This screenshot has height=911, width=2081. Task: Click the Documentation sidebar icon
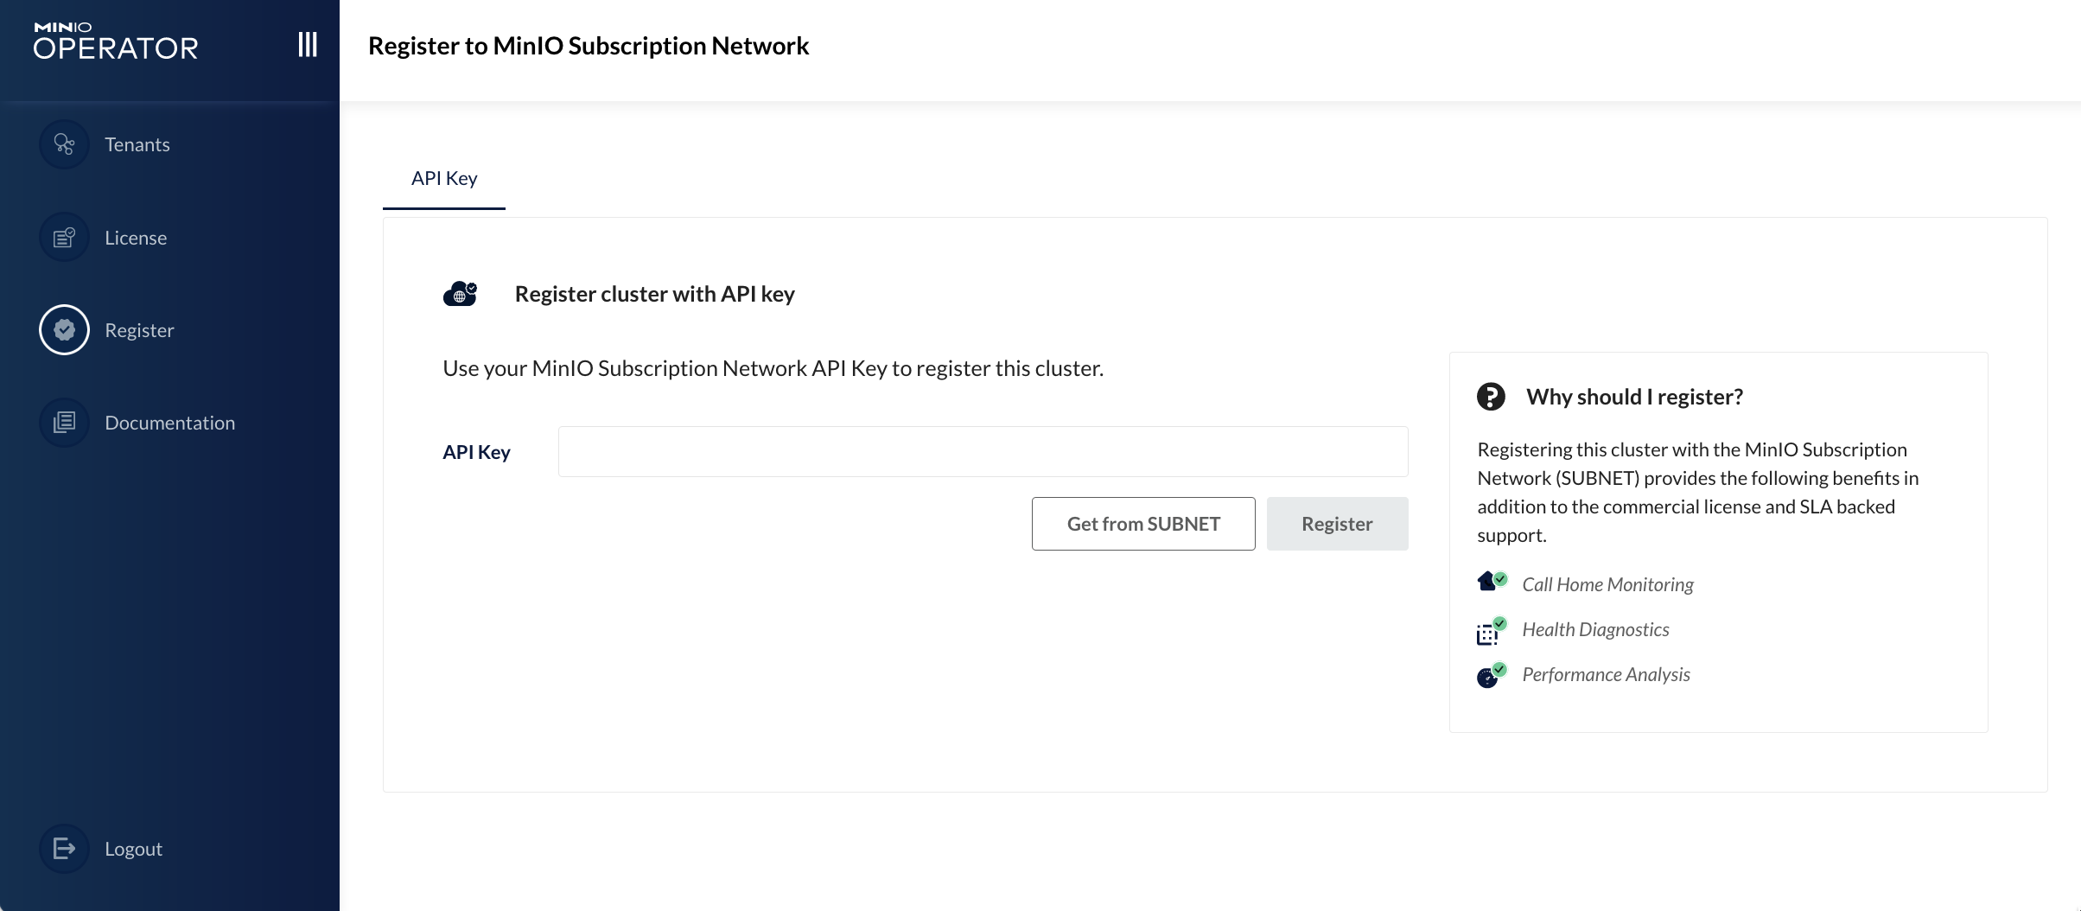tap(64, 423)
